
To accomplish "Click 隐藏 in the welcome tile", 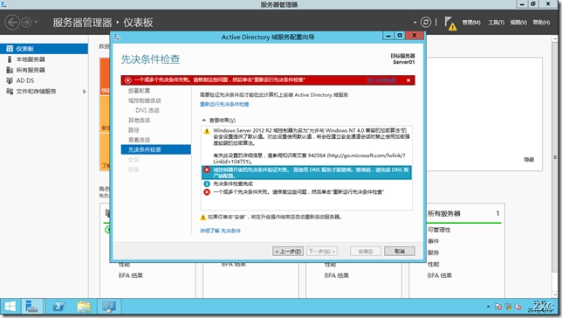I will pos(529,160).
